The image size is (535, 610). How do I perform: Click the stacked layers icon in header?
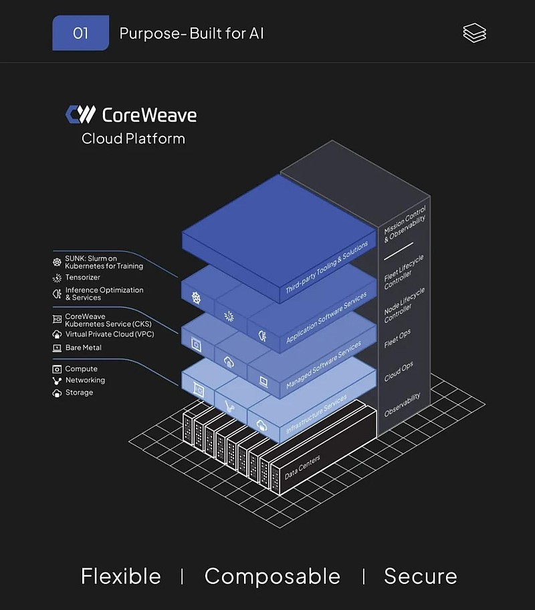point(474,33)
